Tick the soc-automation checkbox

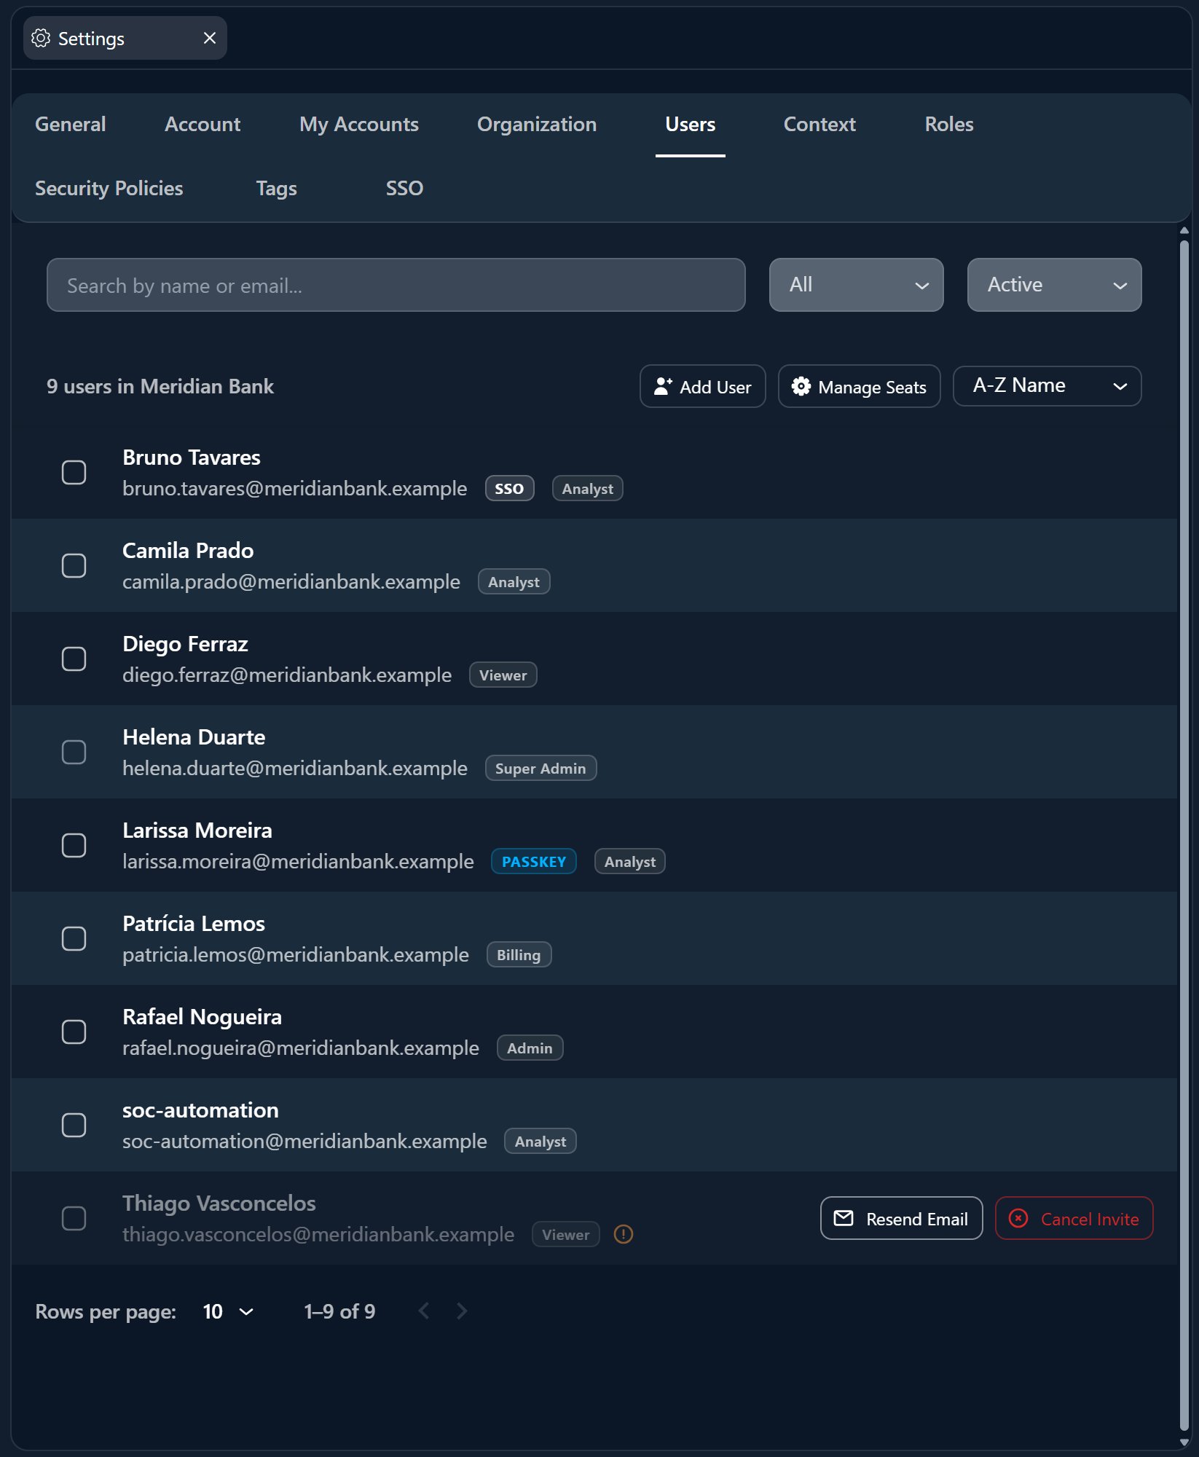click(x=74, y=1125)
